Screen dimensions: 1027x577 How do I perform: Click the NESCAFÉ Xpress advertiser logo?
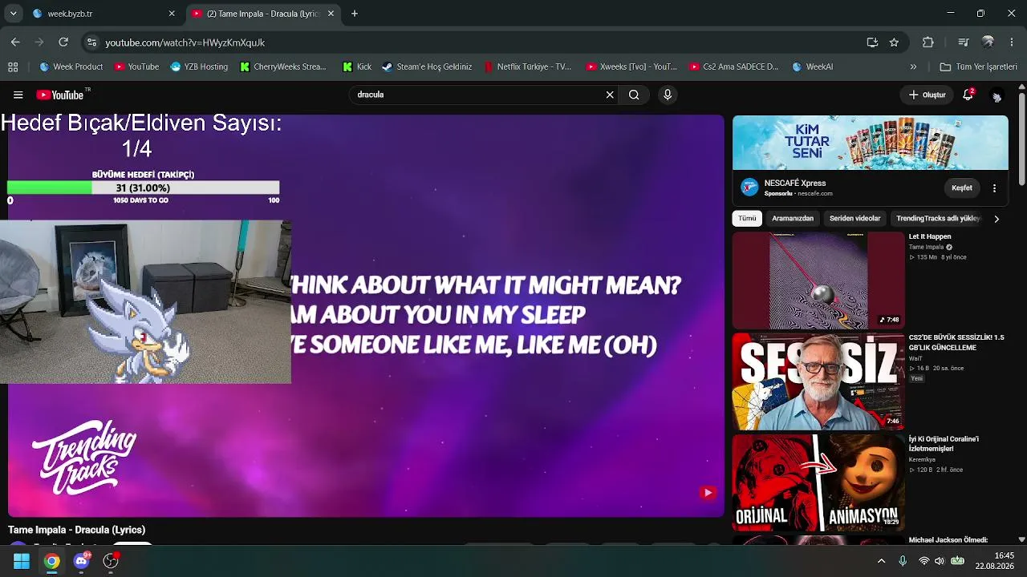coord(749,188)
